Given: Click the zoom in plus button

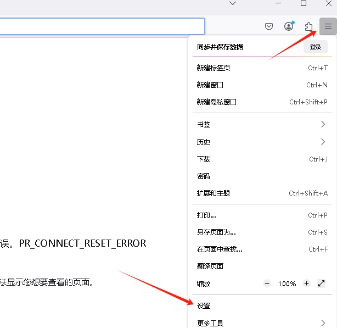Looking at the screenshot, I should [307, 283].
